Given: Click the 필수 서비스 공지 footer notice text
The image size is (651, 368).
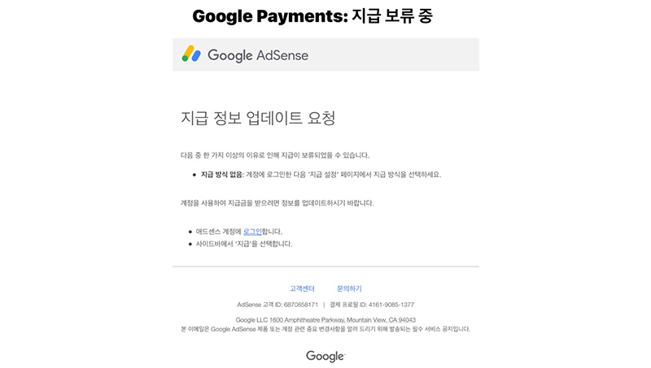Looking at the screenshot, I should tap(325, 329).
